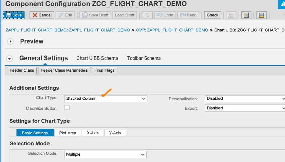285x162 pixels.
Task: Click the Feeder Class Parameters button
Action: pyautogui.click(x=64, y=70)
